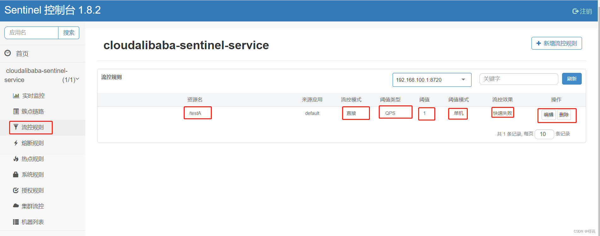This screenshot has width=600, height=236.
Task: Focus the 应用名 search field
Action: click(x=31, y=33)
